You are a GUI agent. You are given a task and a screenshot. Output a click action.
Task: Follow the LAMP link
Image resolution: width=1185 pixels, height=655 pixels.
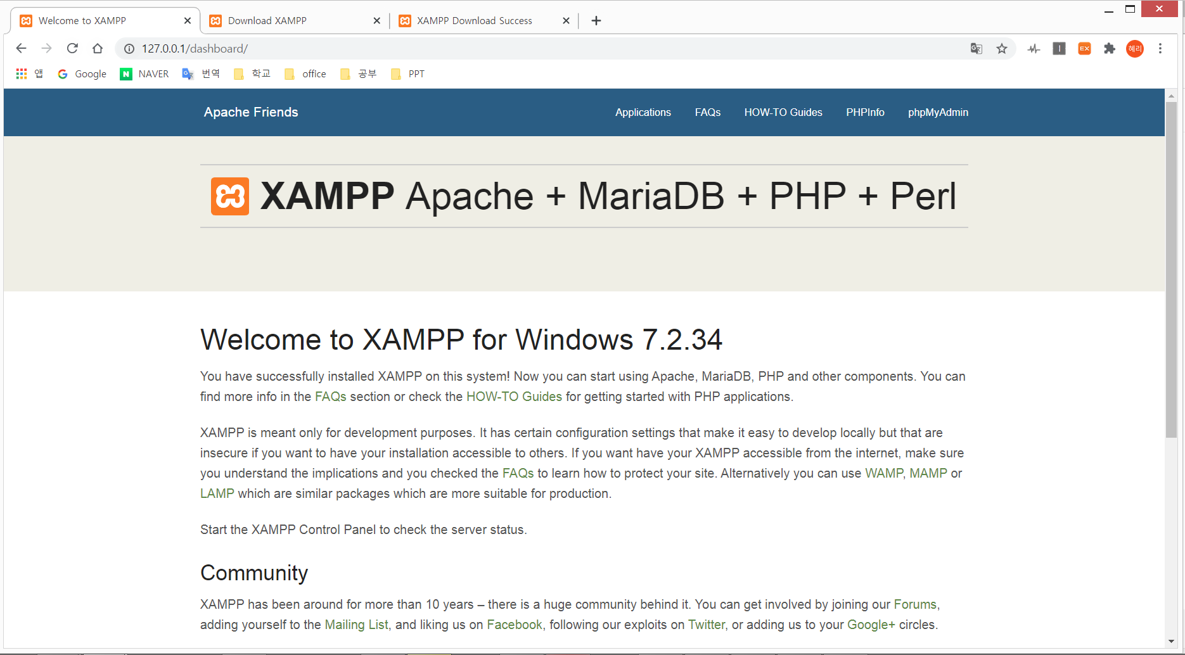click(x=217, y=493)
